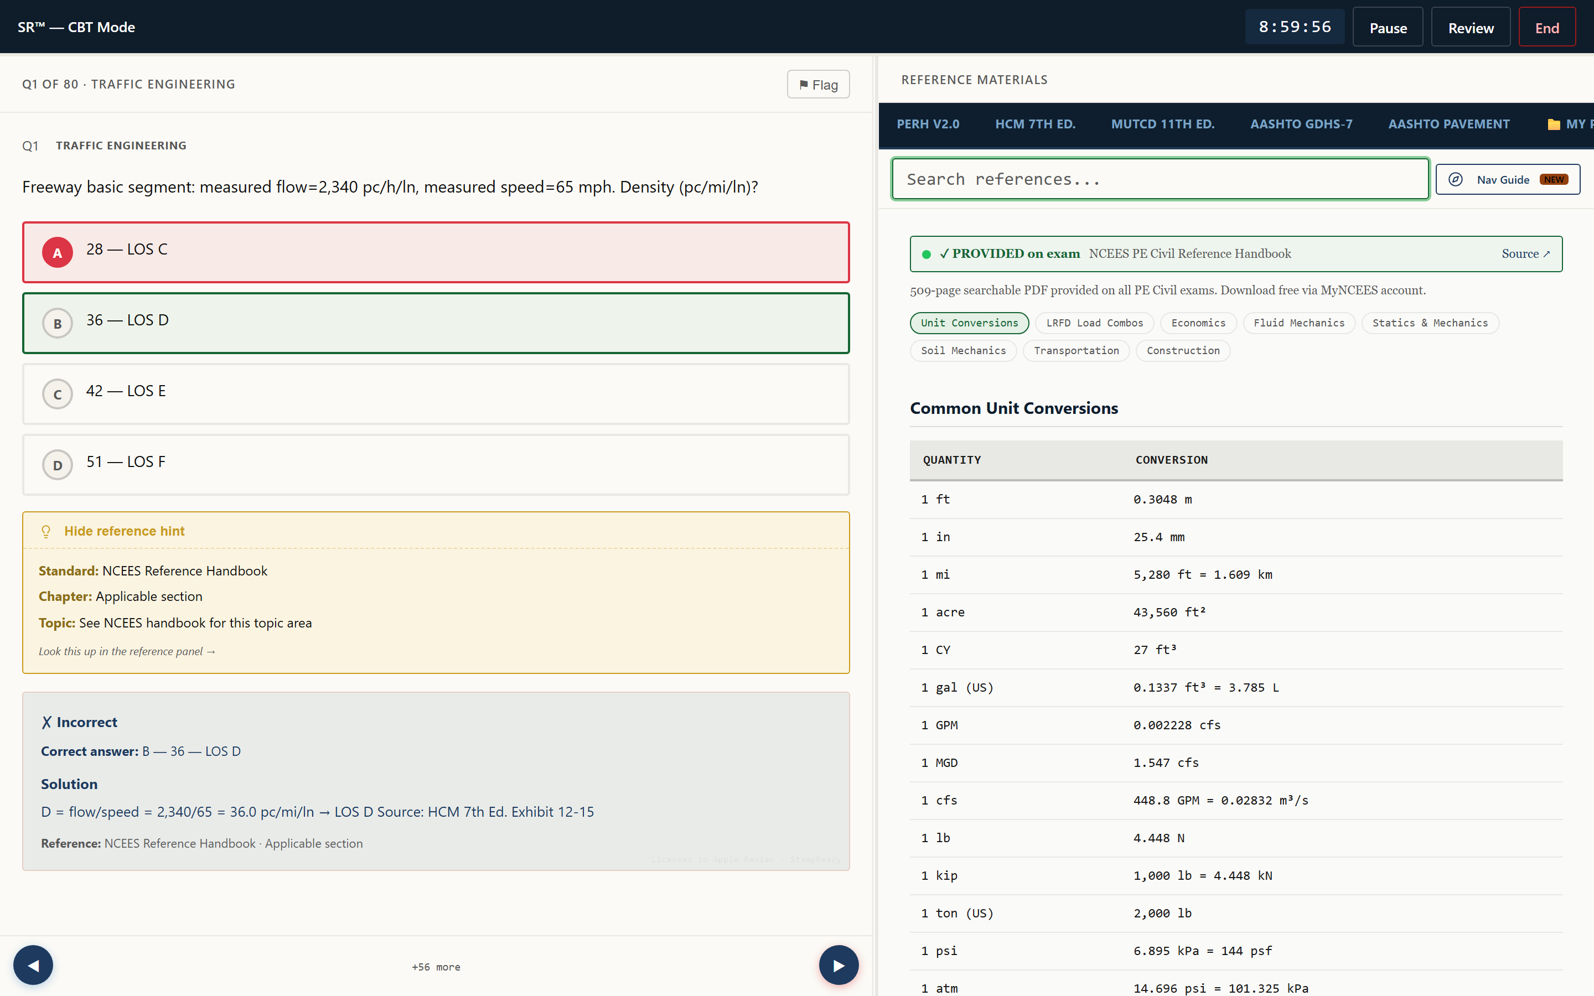The height and width of the screenshot is (996, 1594).
Task: Select the Soil Mechanics chip
Action: [963, 350]
